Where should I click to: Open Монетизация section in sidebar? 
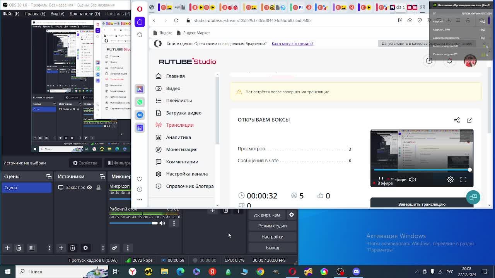(182, 149)
